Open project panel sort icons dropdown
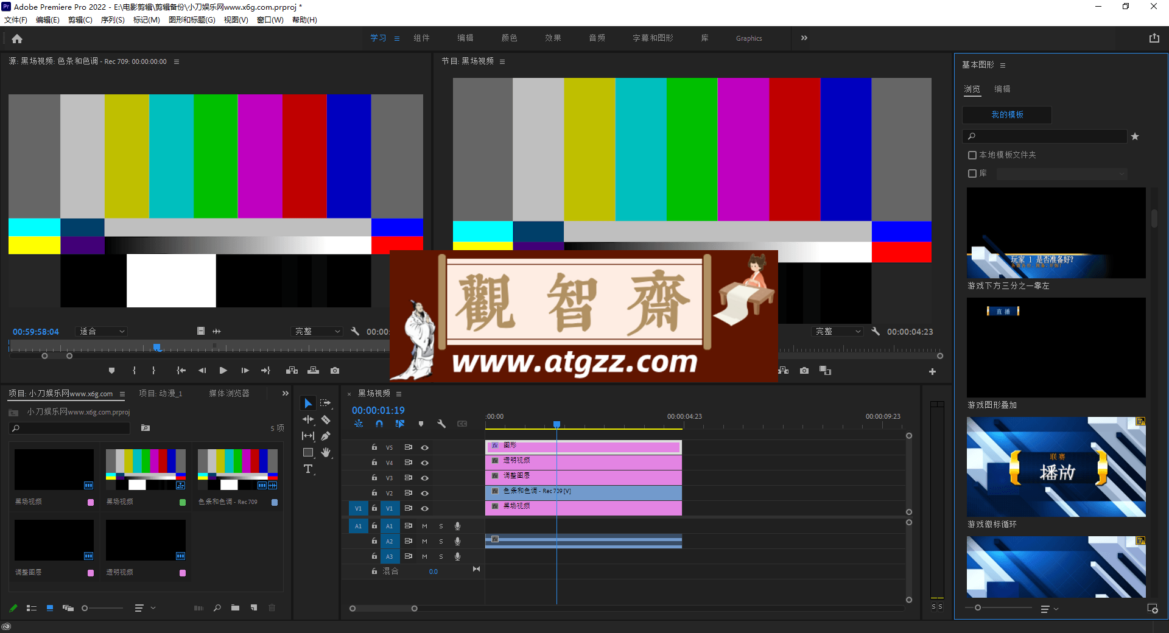 click(144, 607)
